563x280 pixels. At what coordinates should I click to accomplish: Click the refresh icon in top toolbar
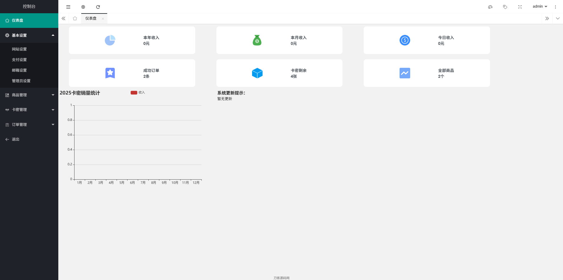point(98,7)
